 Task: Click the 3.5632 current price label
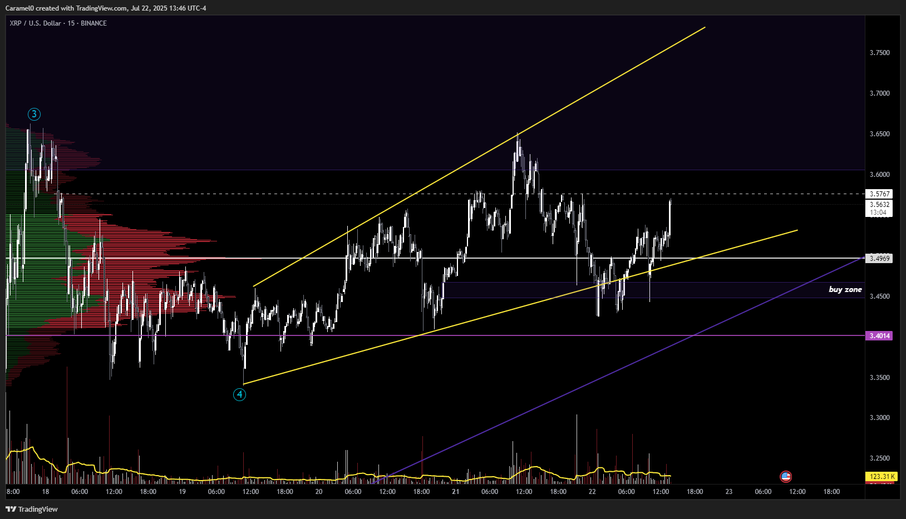point(879,204)
